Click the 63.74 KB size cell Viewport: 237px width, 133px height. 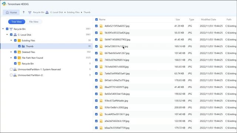pos(179,74)
